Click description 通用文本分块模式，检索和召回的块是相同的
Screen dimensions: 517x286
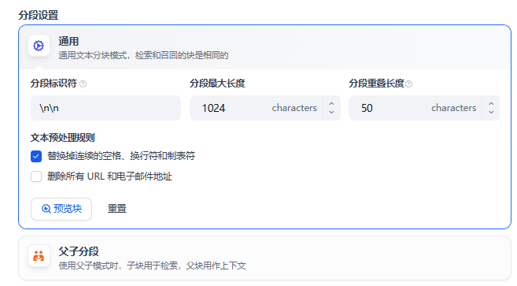click(x=143, y=55)
